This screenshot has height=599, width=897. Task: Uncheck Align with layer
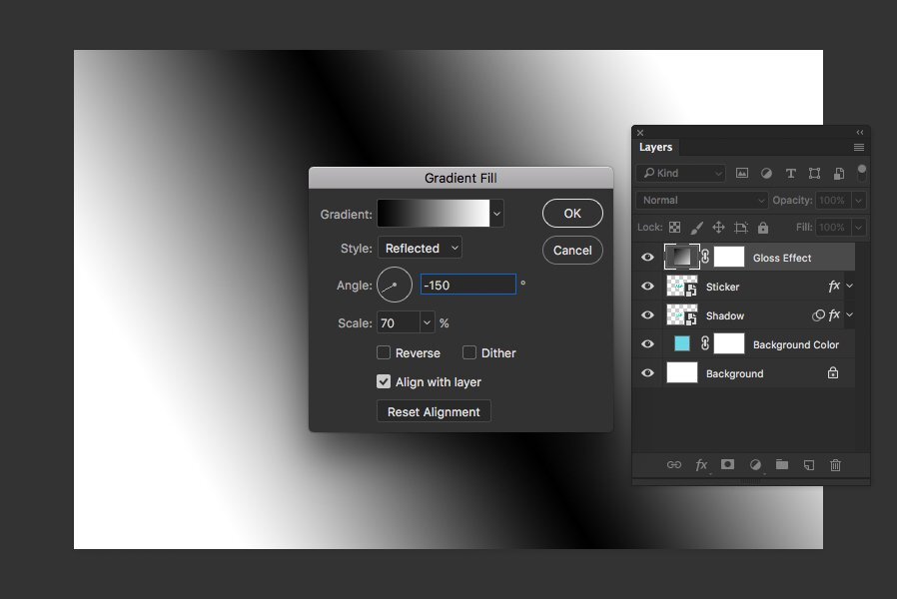[x=384, y=381]
